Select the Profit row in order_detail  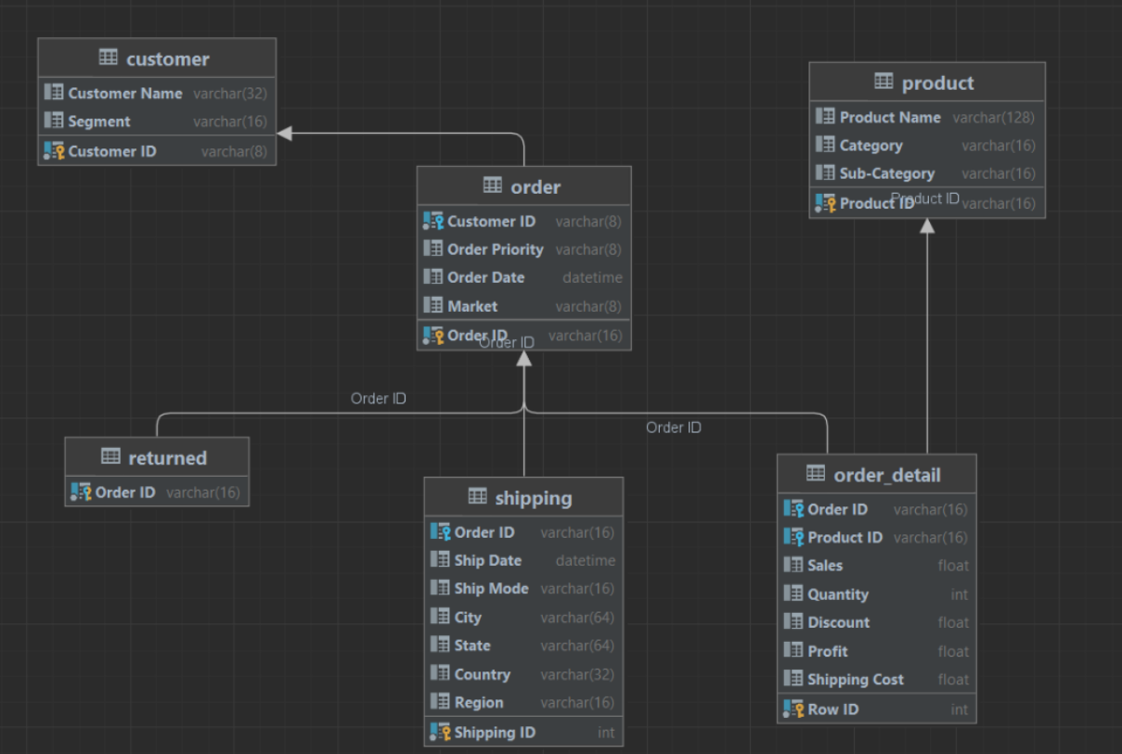point(827,650)
